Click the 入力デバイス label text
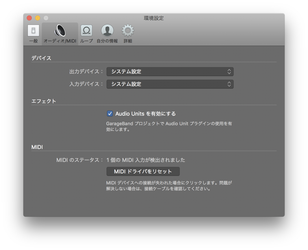Viewport: 308px width, 250px height. [x=86, y=84]
